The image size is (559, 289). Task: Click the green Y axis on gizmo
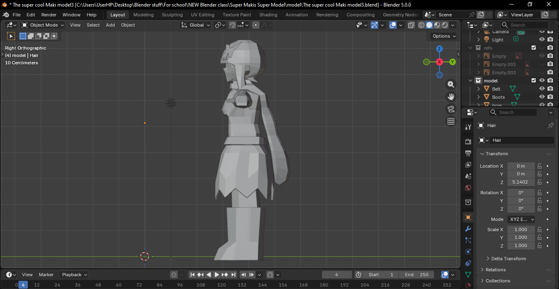453,62
